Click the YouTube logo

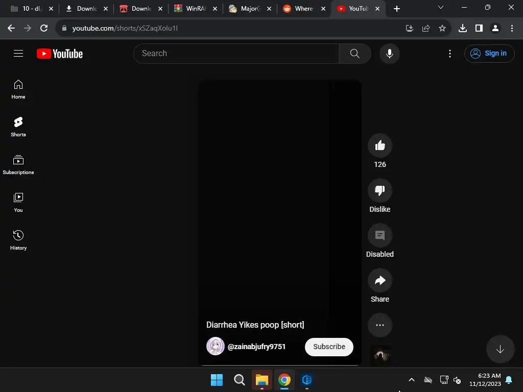pos(60,54)
